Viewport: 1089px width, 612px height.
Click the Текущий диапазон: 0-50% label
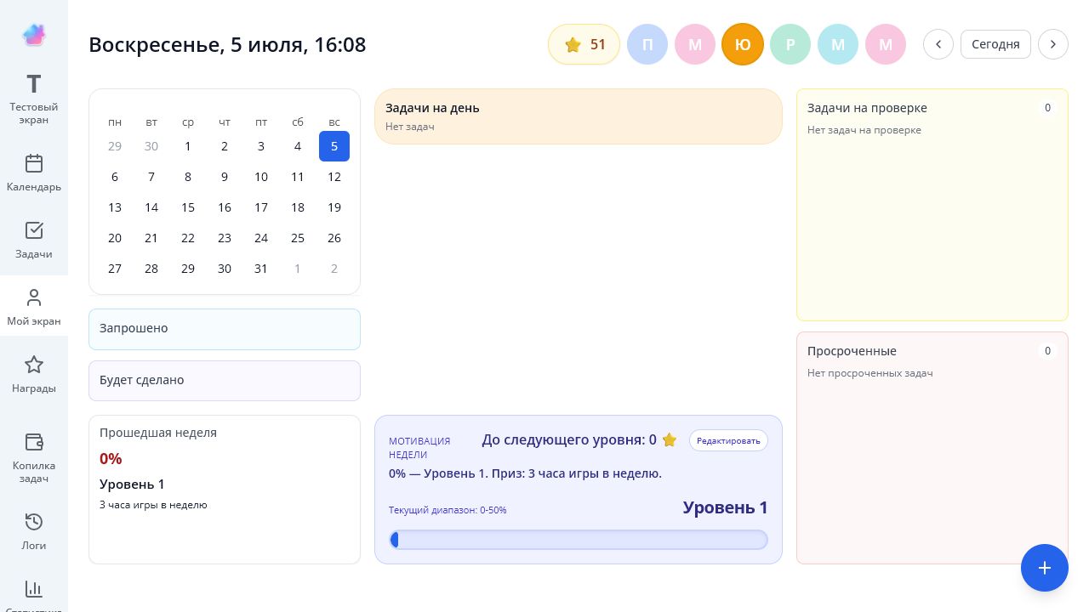point(448,510)
